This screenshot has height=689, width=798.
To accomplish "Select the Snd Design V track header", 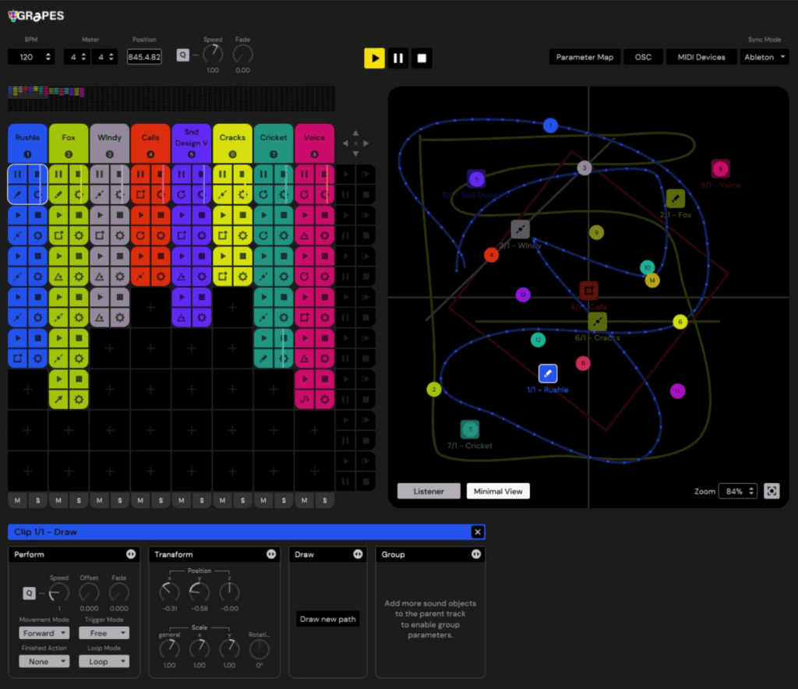I will tap(192, 143).
